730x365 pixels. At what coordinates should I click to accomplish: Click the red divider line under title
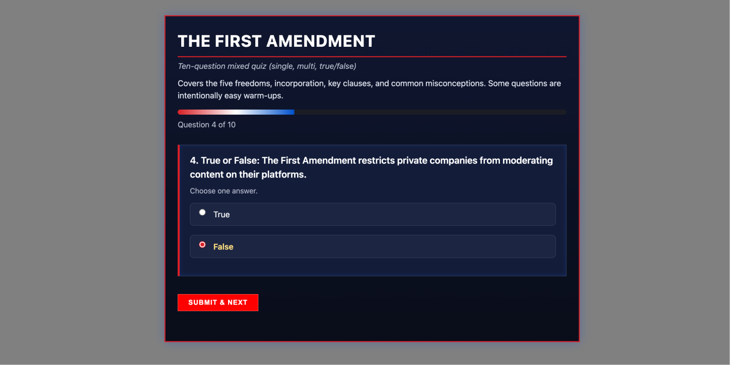[x=372, y=57]
